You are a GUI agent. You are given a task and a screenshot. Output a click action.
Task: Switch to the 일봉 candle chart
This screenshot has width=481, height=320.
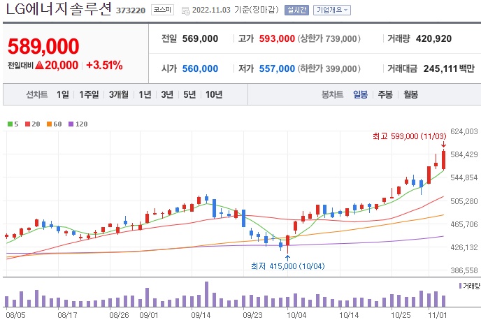pos(360,94)
